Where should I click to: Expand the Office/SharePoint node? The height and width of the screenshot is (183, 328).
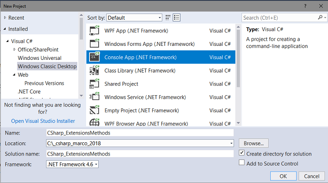tap(14, 49)
